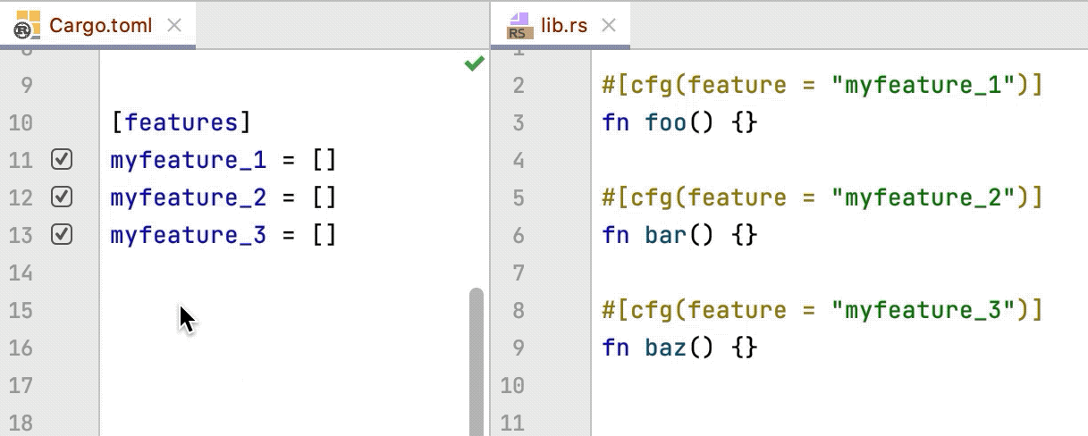Click the bar function name
The image size is (1088, 436).
[x=665, y=235]
